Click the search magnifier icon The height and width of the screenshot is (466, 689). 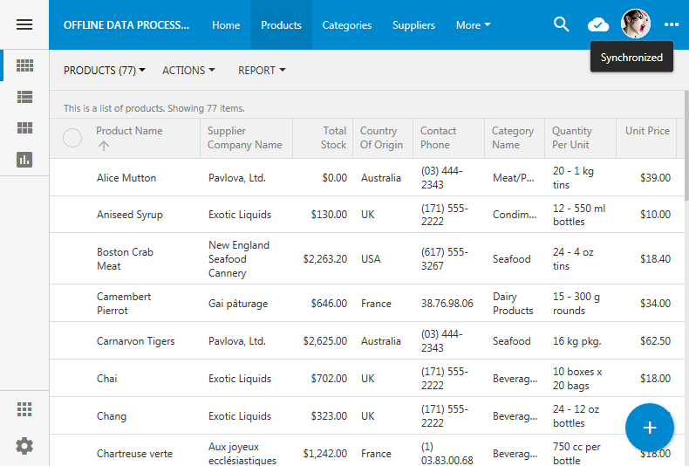pyautogui.click(x=561, y=24)
